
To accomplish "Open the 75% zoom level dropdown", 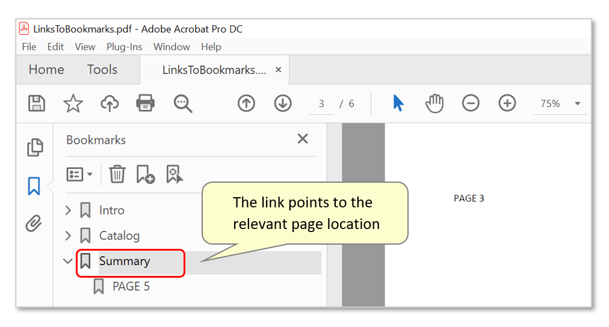I will click(x=578, y=103).
